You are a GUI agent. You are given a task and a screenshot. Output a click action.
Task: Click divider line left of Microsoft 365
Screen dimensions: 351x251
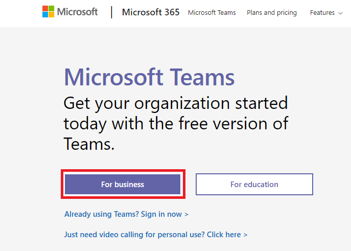(111, 12)
